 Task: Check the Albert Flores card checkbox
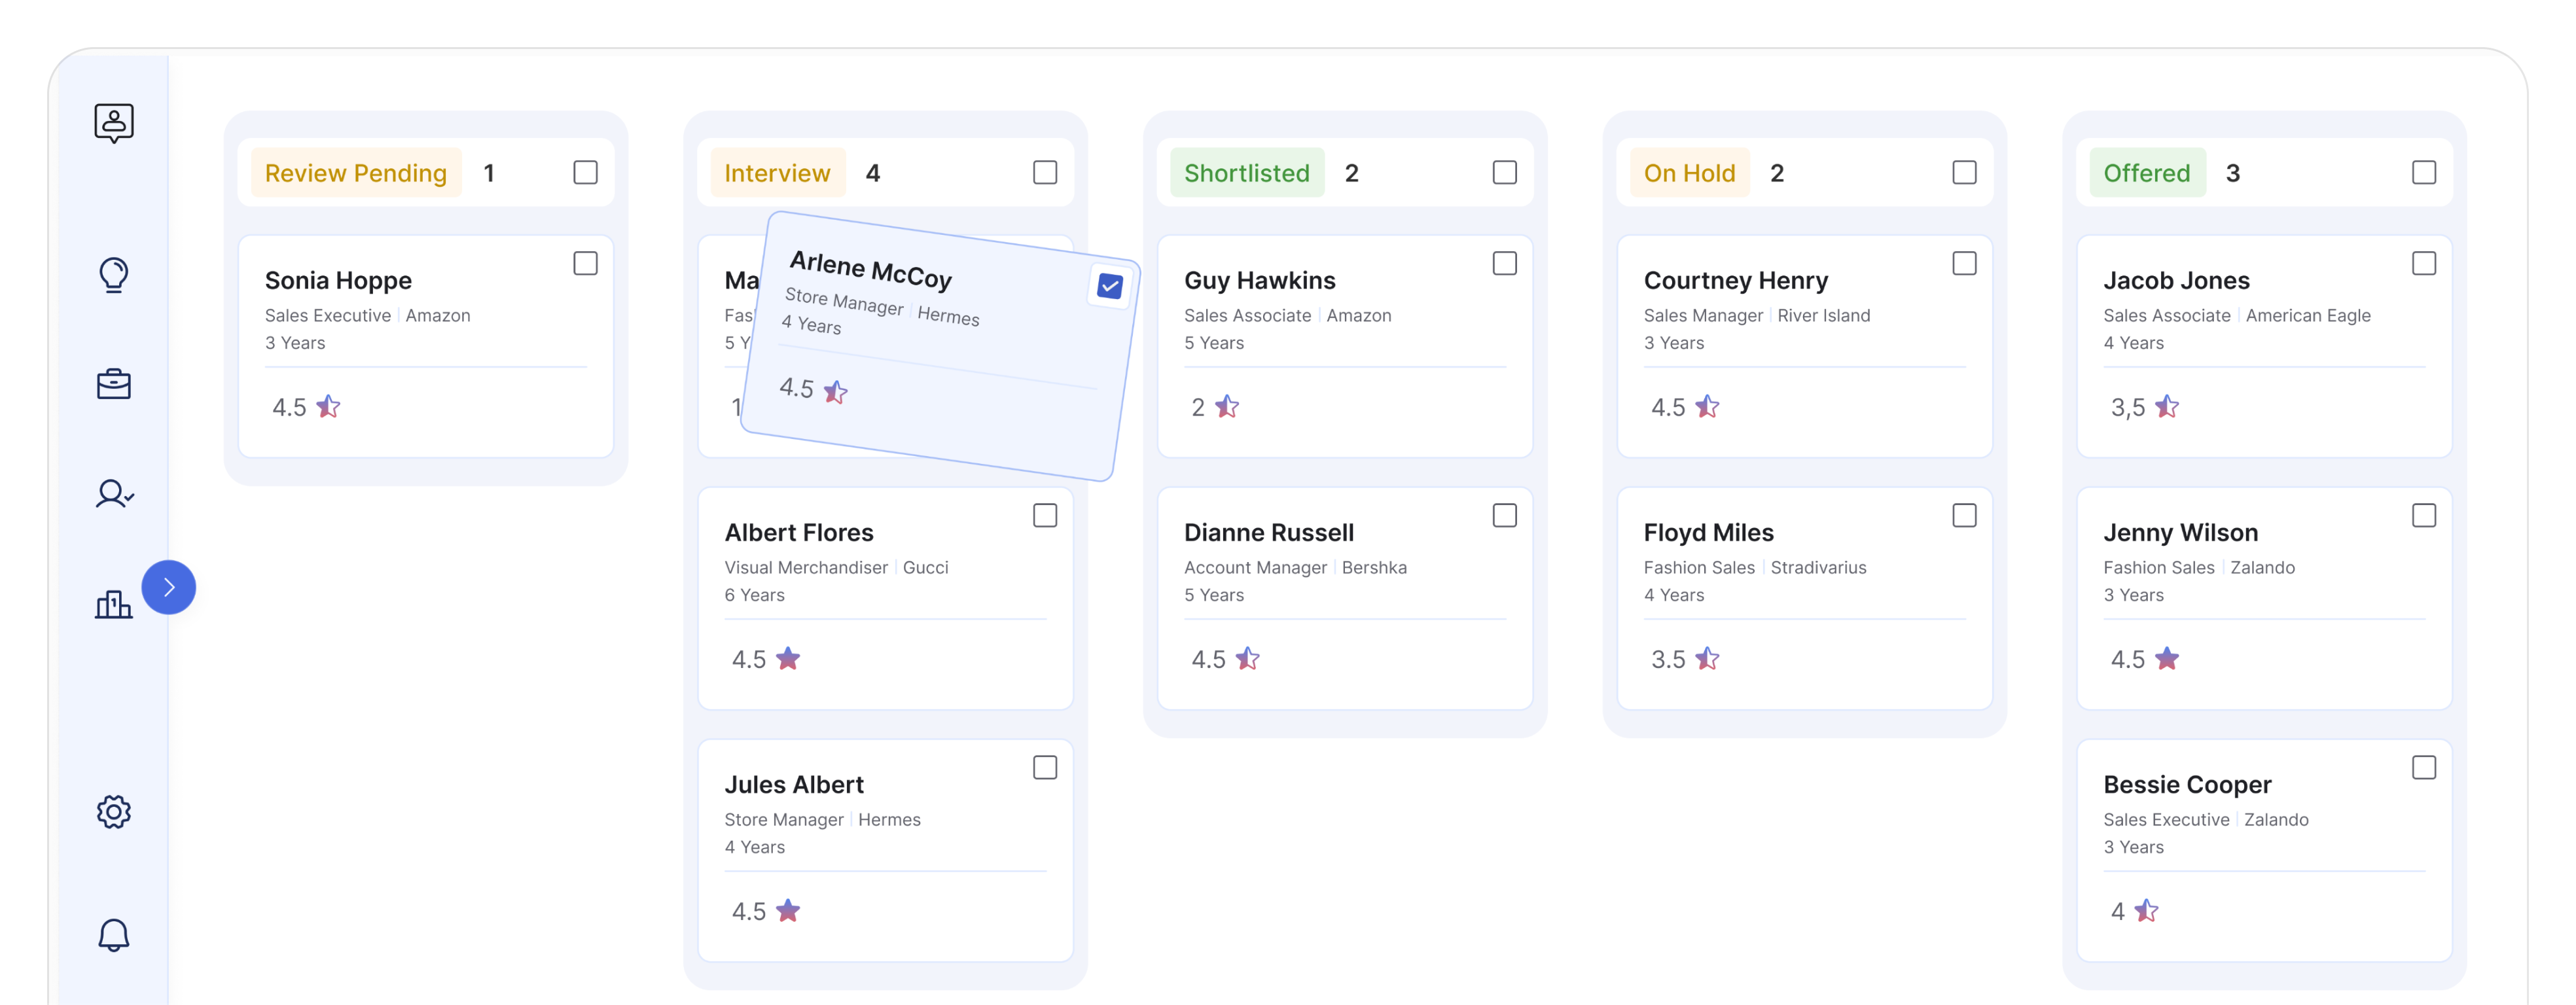pos(1045,516)
